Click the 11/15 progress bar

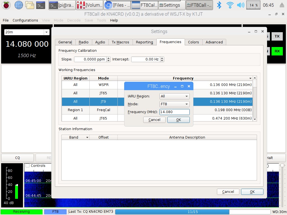pos(193,212)
